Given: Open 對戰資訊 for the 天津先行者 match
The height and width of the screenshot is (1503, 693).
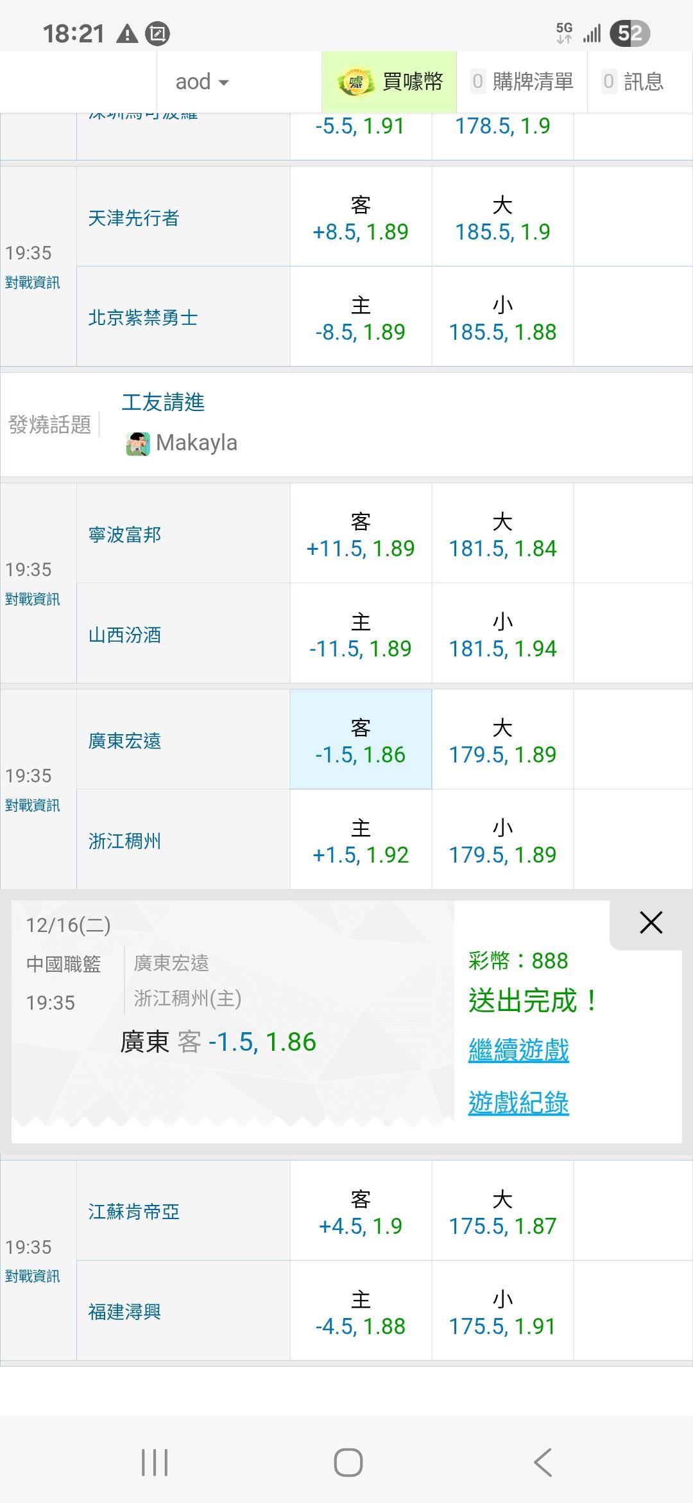Looking at the screenshot, I should tap(32, 283).
